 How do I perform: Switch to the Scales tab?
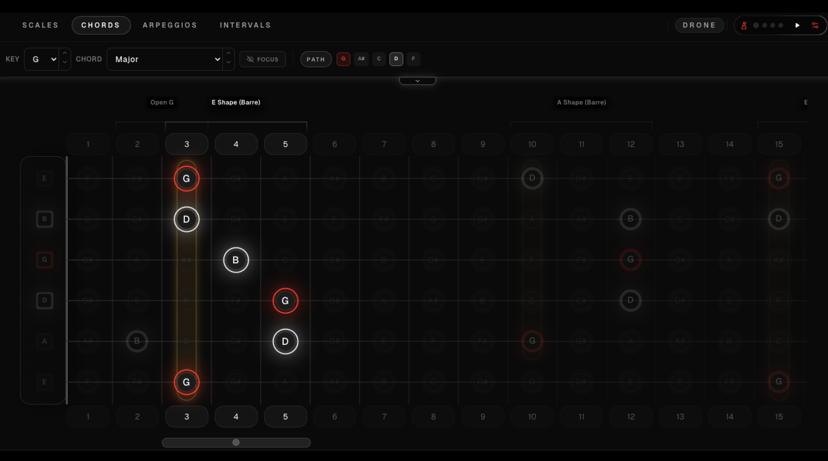40,25
